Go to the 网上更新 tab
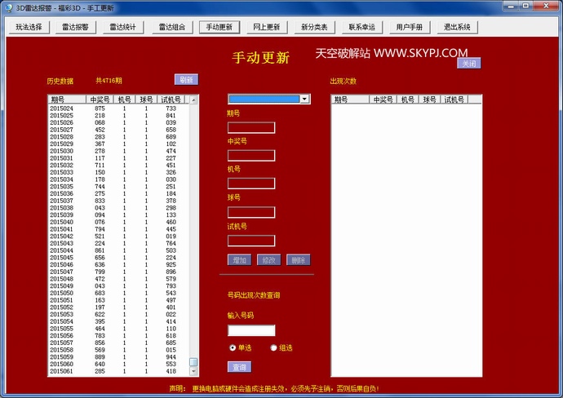Screen dimensions: 563x398 click(265, 27)
